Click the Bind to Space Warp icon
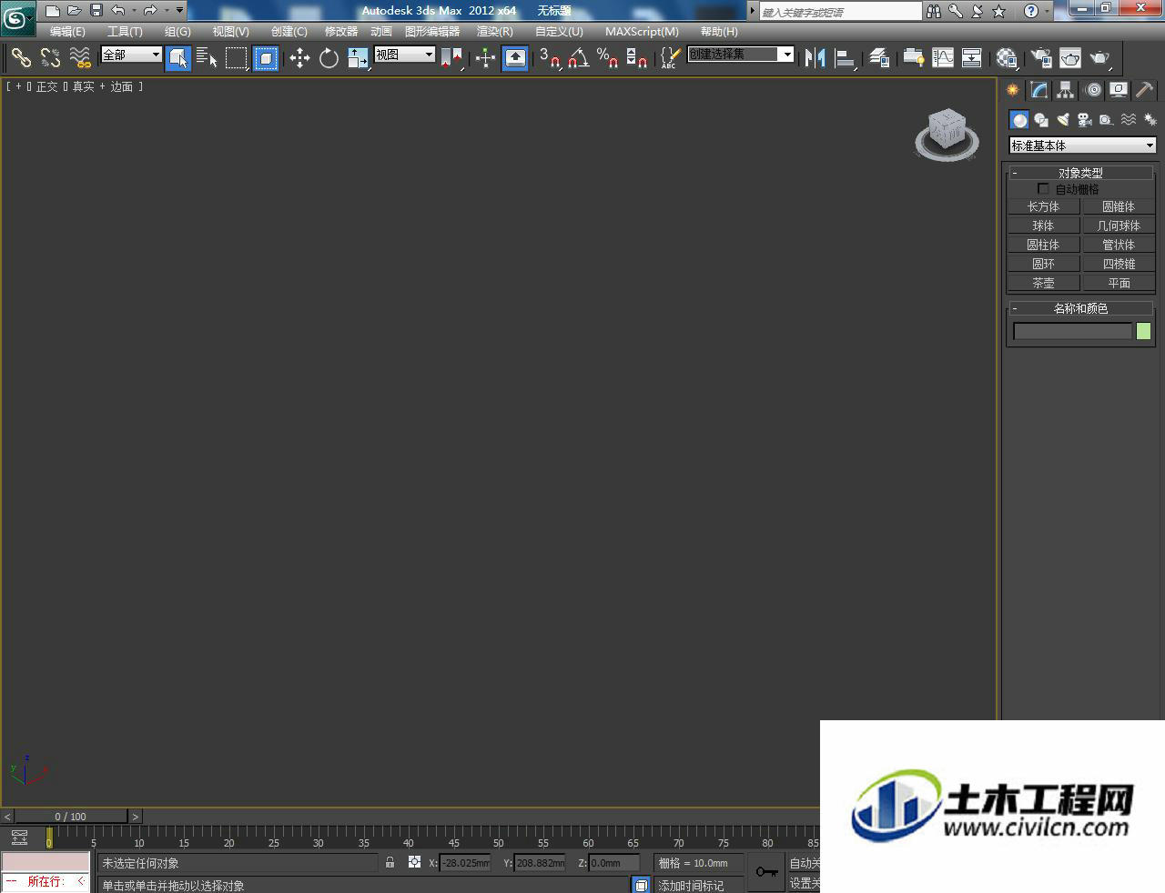The width and height of the screenshot is (1165, 893). [x=80, y=58]
